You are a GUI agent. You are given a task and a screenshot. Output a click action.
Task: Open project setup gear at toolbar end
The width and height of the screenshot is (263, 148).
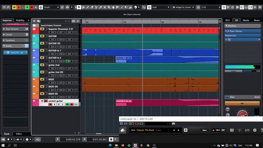pyautogui.click(x=260, y=7)
